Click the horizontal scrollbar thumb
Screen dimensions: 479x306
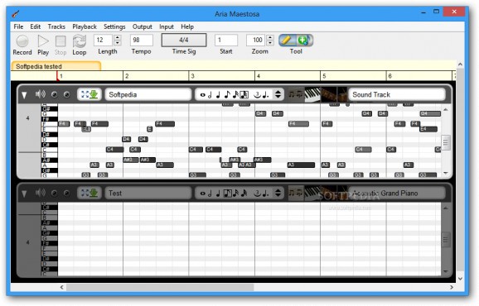click(160, 287)
